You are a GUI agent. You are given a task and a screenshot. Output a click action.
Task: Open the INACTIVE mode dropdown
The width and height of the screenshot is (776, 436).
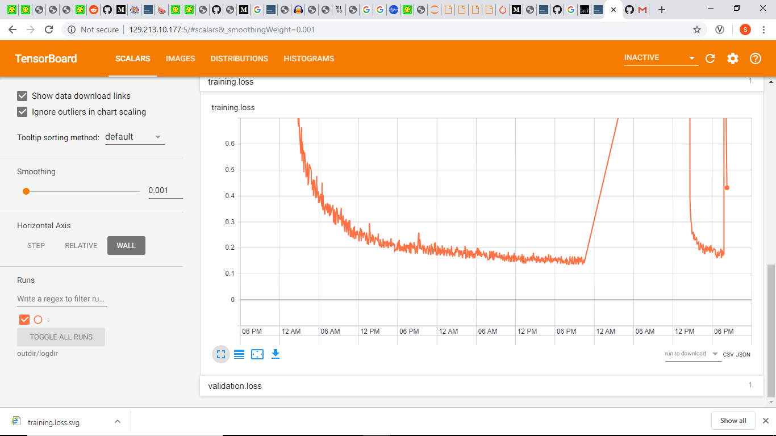[691, 57]
